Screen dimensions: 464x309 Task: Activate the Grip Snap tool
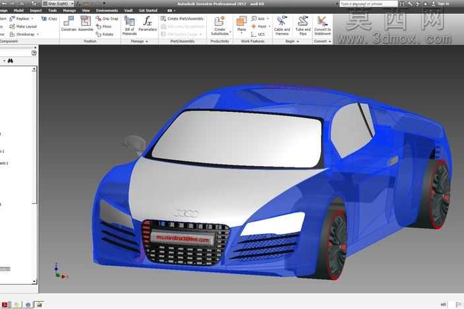107,18
